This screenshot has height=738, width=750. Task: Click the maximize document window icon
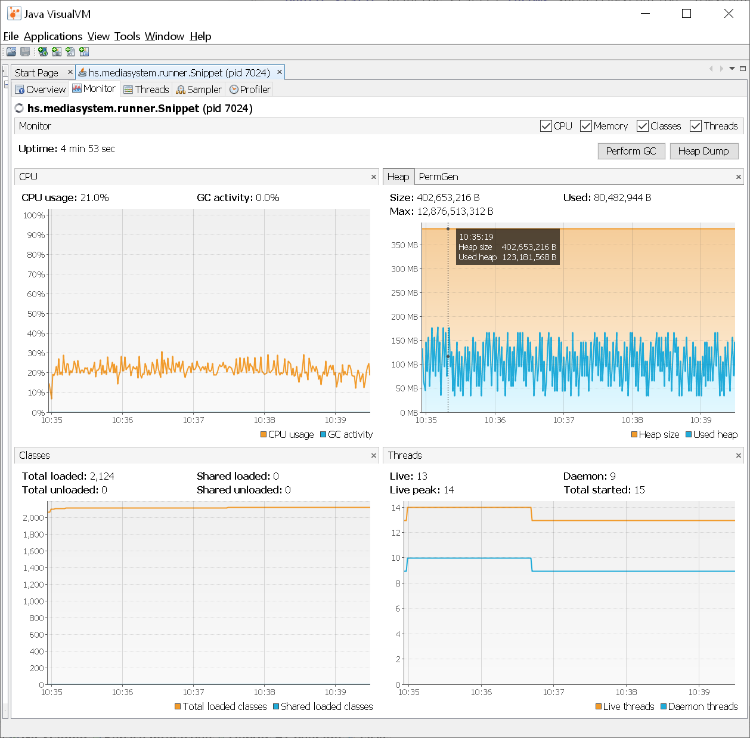(743, 69)
